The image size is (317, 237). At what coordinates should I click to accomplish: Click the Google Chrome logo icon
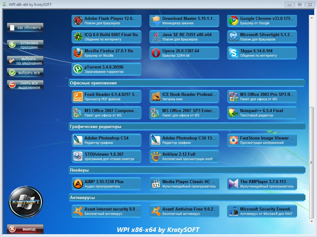coord(234,21)
